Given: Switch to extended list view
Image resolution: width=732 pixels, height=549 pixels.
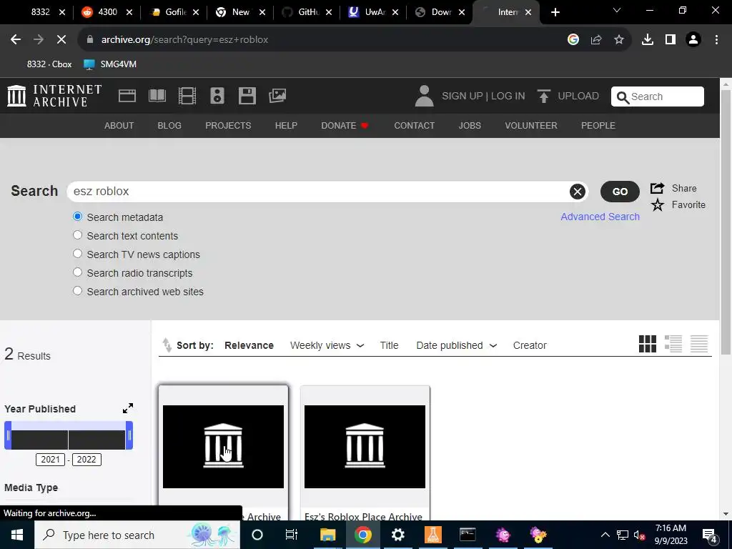Looking at the screenshot, I should click(x=673, y=344).
